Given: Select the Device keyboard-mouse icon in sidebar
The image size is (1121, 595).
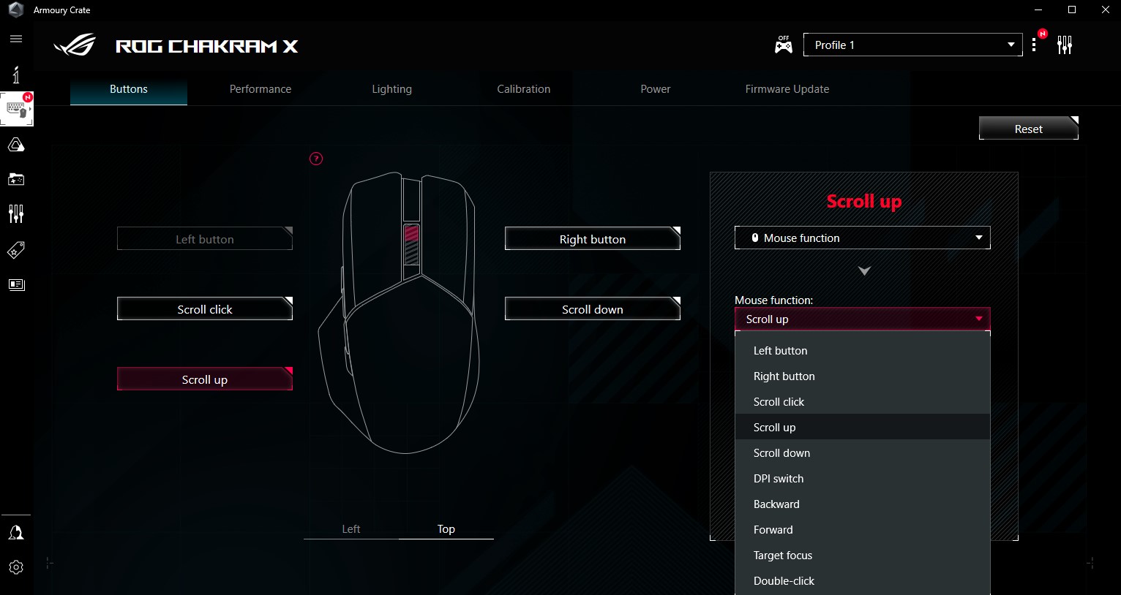Looking at the screenshot, I should 17,109.
